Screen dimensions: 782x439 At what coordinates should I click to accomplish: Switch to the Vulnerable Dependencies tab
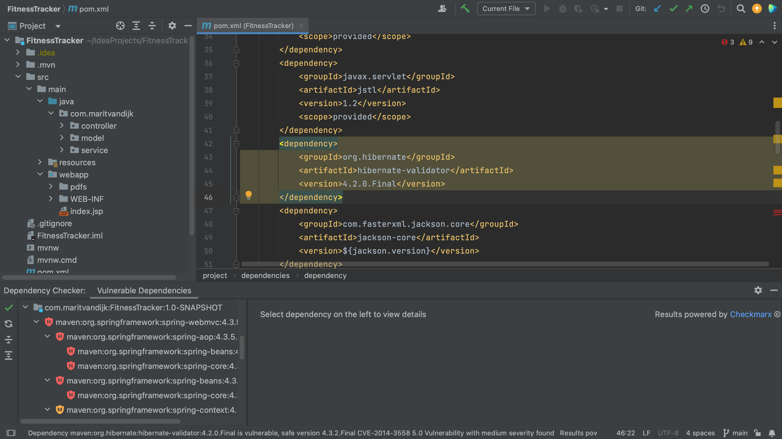tap(144, 290)
